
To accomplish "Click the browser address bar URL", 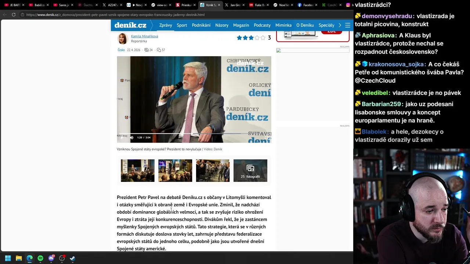I will coord(115,15).
